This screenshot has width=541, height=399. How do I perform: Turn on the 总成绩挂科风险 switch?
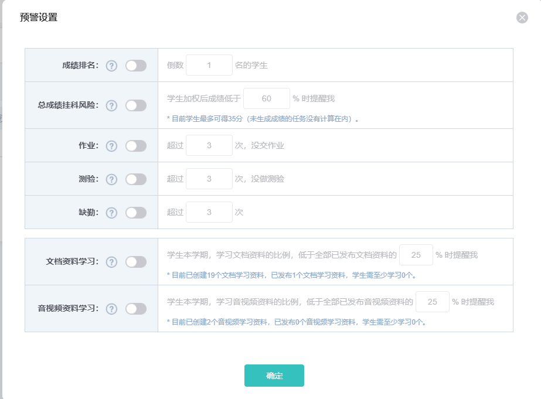click(135, 105)
